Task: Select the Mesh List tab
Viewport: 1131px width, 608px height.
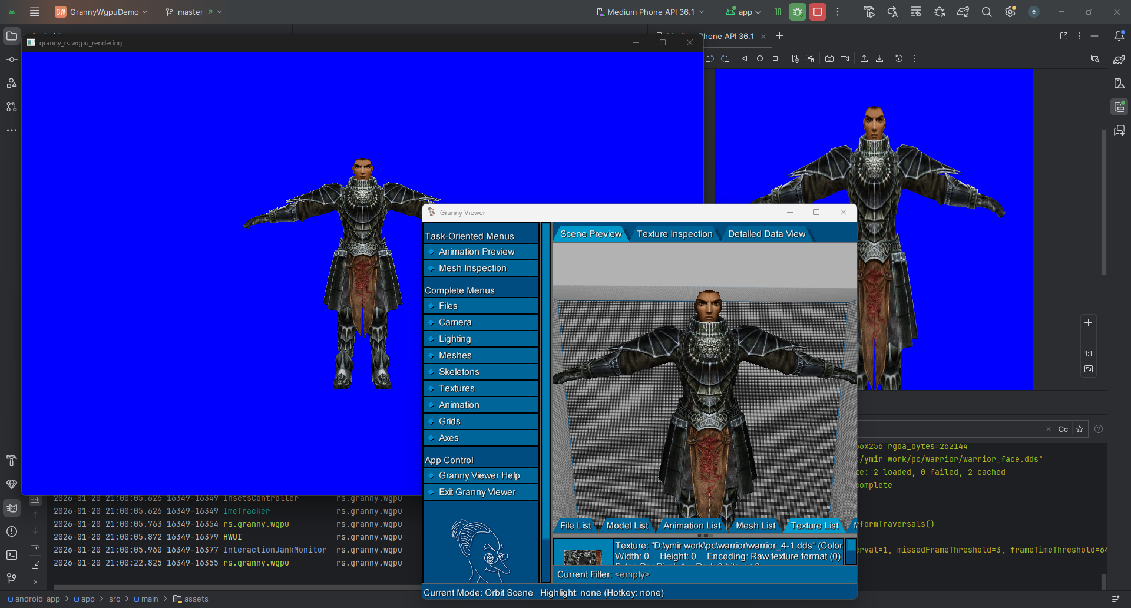Action: pyautogui.click(x=755, y=526)
